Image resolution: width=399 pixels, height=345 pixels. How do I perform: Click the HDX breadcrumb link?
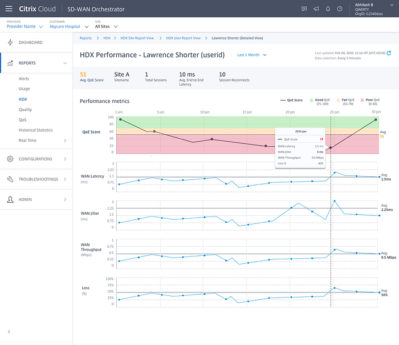coord(107,38)
